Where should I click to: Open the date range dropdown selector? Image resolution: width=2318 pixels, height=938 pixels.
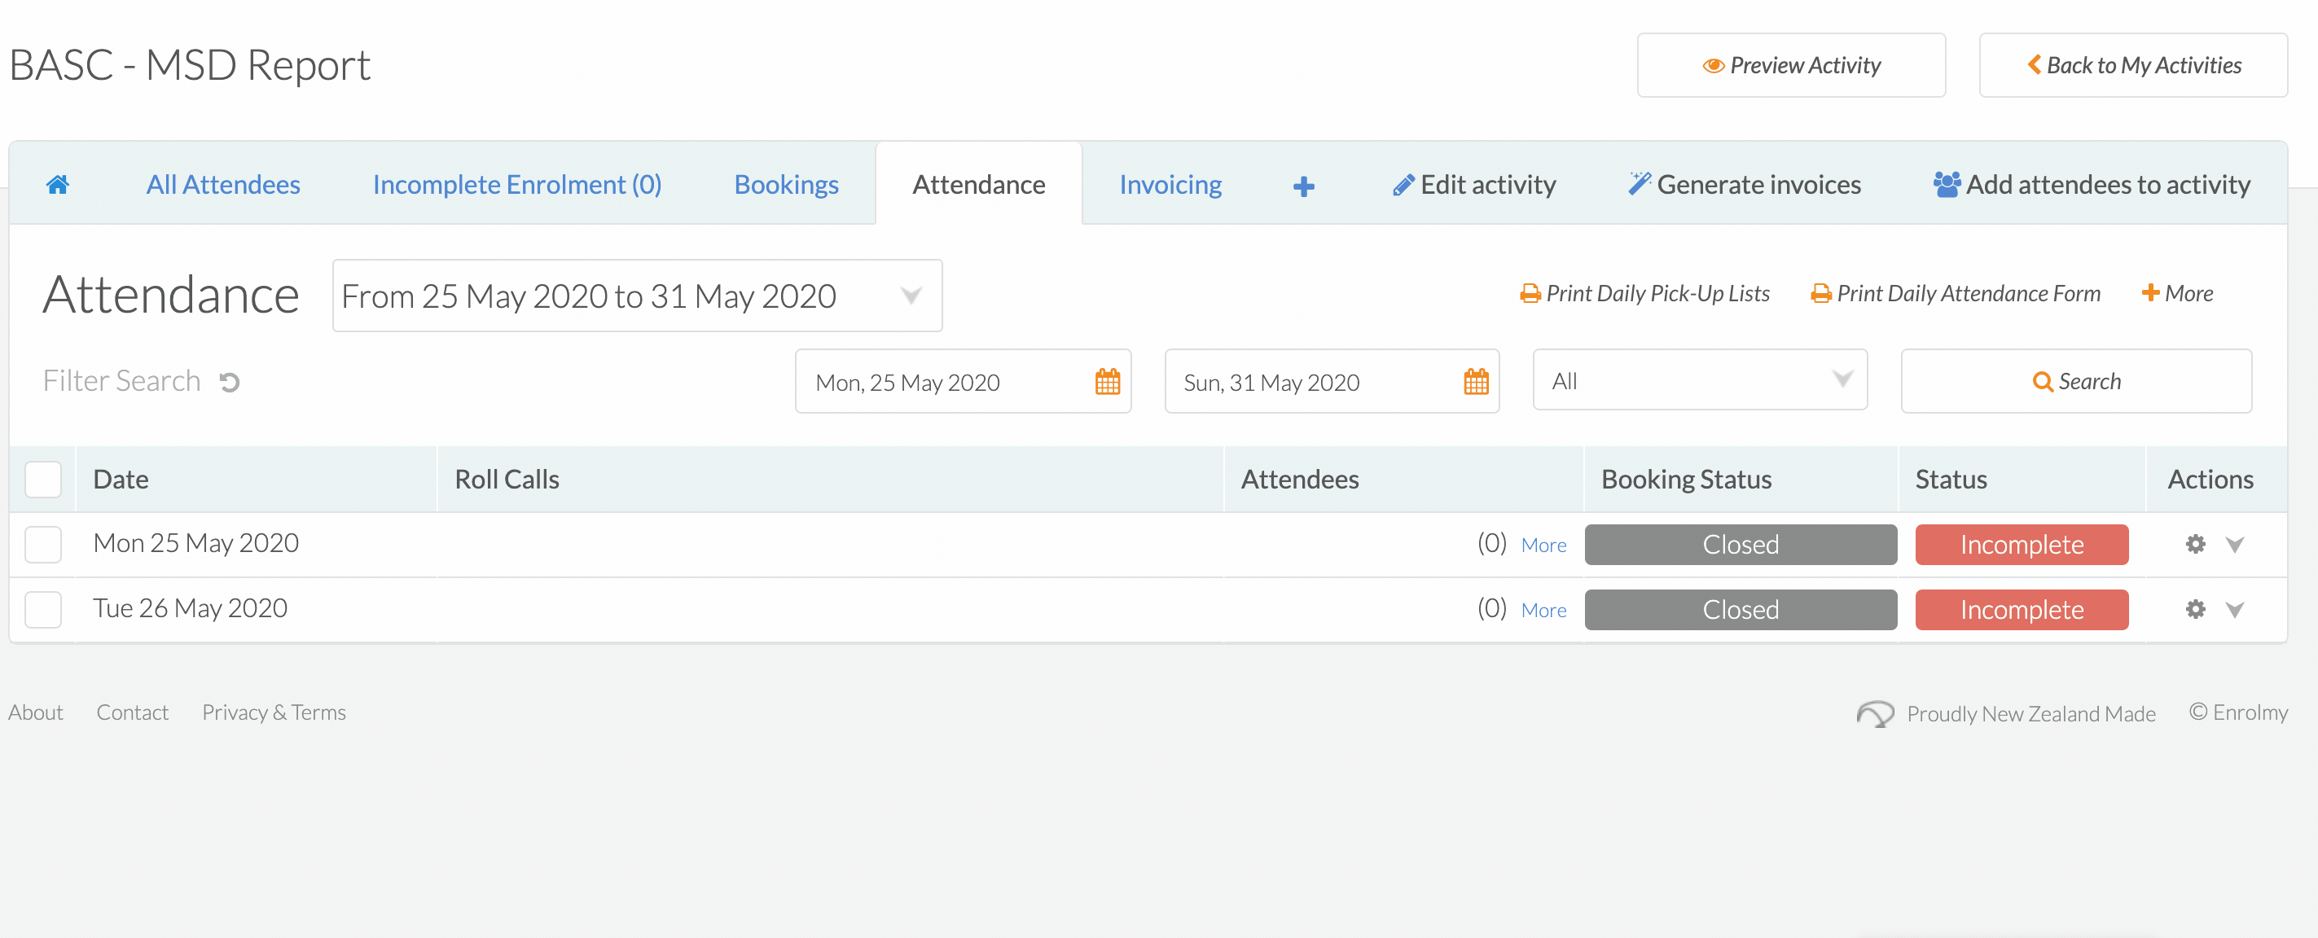tap(637, 296)
